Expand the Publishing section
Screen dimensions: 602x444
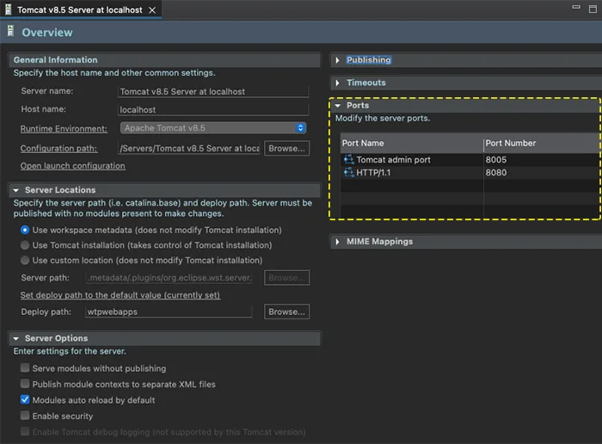(337, 60)
